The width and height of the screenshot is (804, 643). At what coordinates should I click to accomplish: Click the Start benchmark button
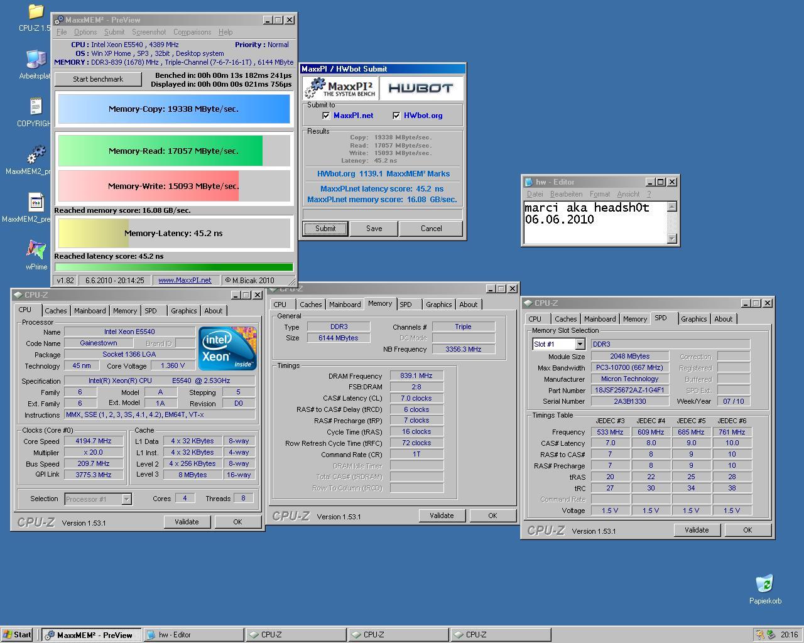click(98, 79)
